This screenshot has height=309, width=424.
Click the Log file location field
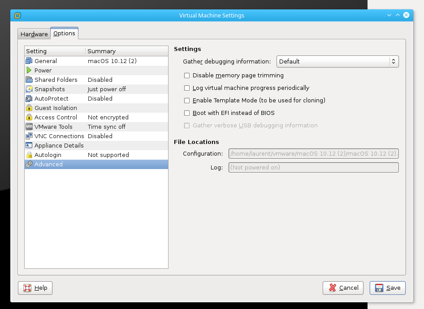[x=314, y=167]
